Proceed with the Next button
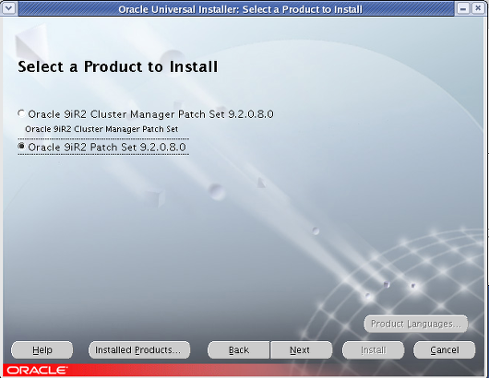This screenshot has width=489, height=378. [x=301, y=350]
